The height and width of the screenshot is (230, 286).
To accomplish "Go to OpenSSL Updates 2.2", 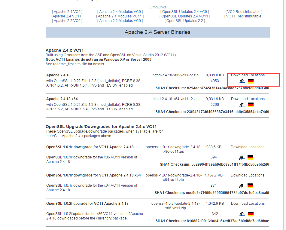I will tap(184, 21).
